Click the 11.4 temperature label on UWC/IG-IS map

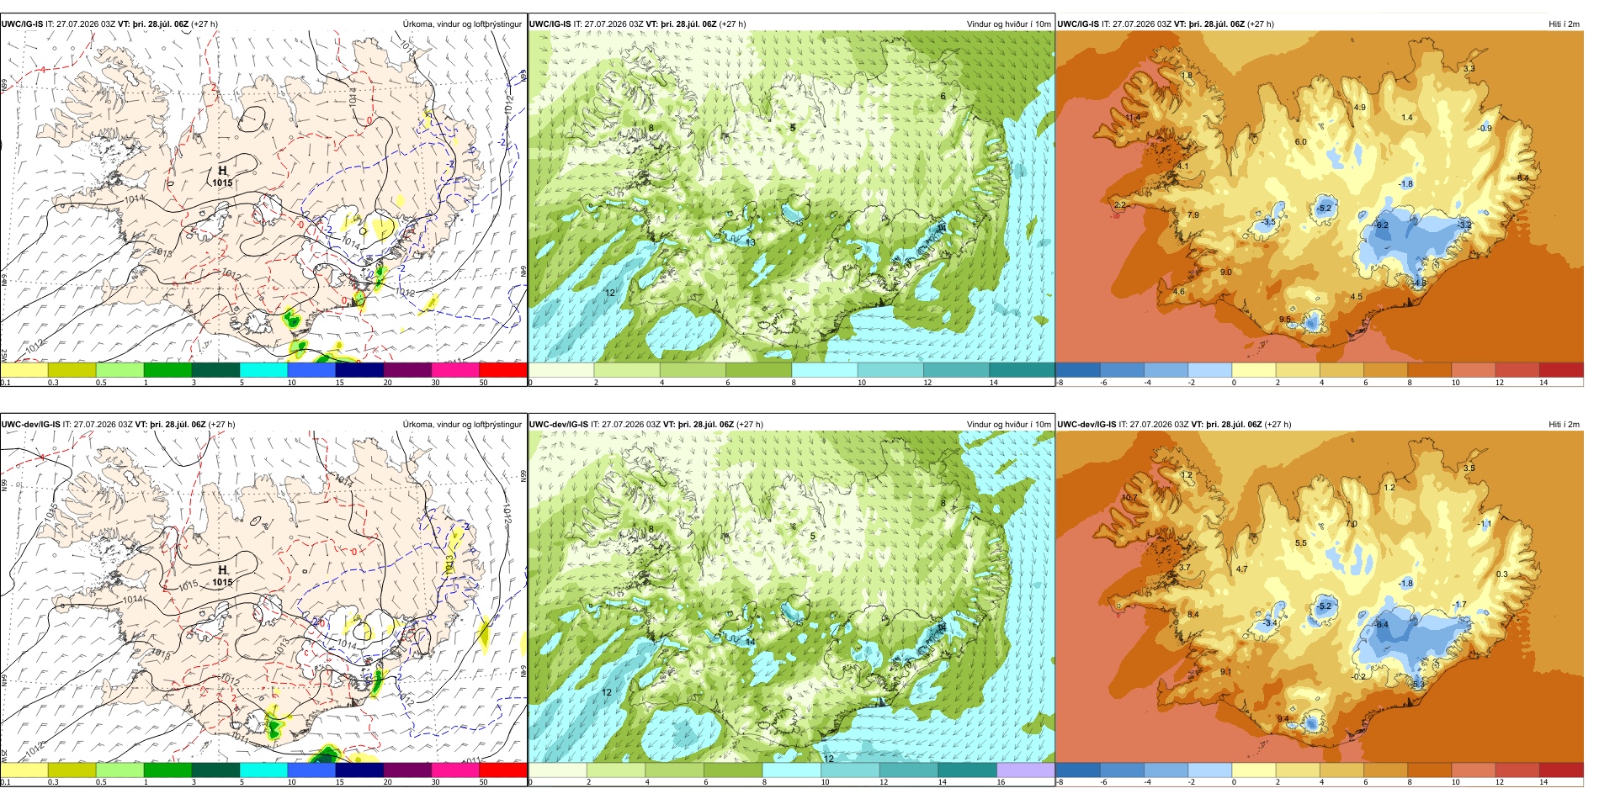pos(1133,118)
